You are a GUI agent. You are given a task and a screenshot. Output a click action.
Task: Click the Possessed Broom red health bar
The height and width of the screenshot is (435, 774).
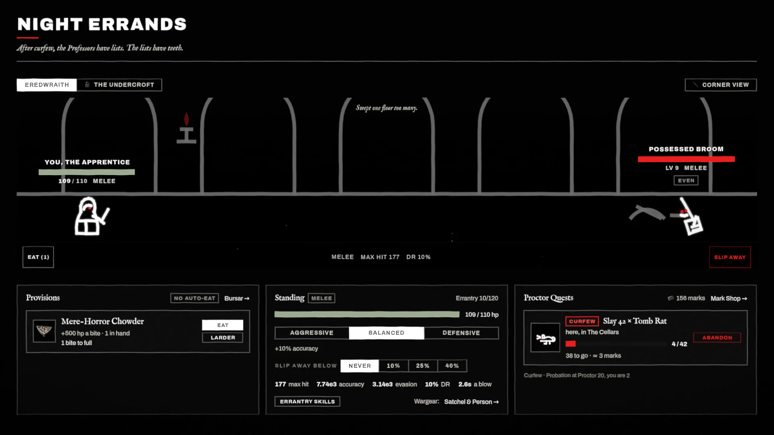click(x=686, y=159)
